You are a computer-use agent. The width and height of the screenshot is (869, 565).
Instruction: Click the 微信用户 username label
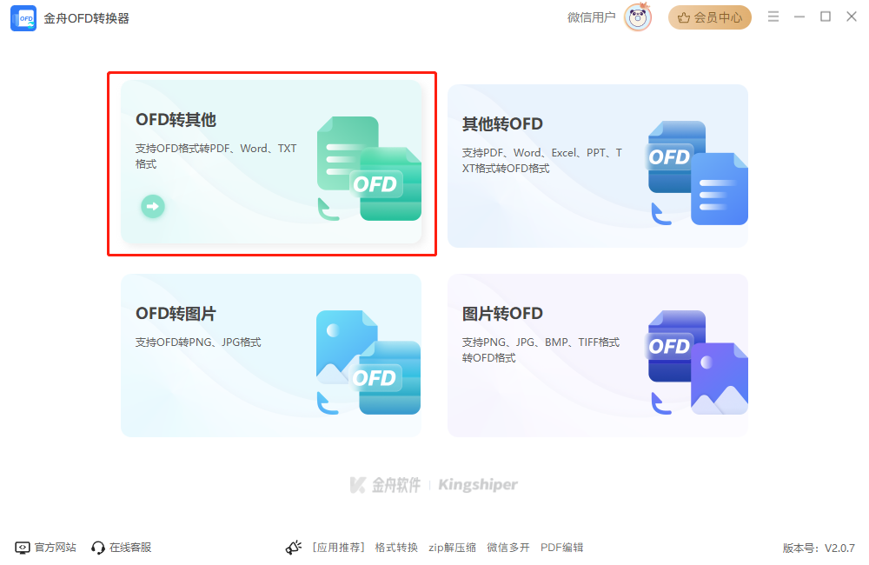coord(591,17)
